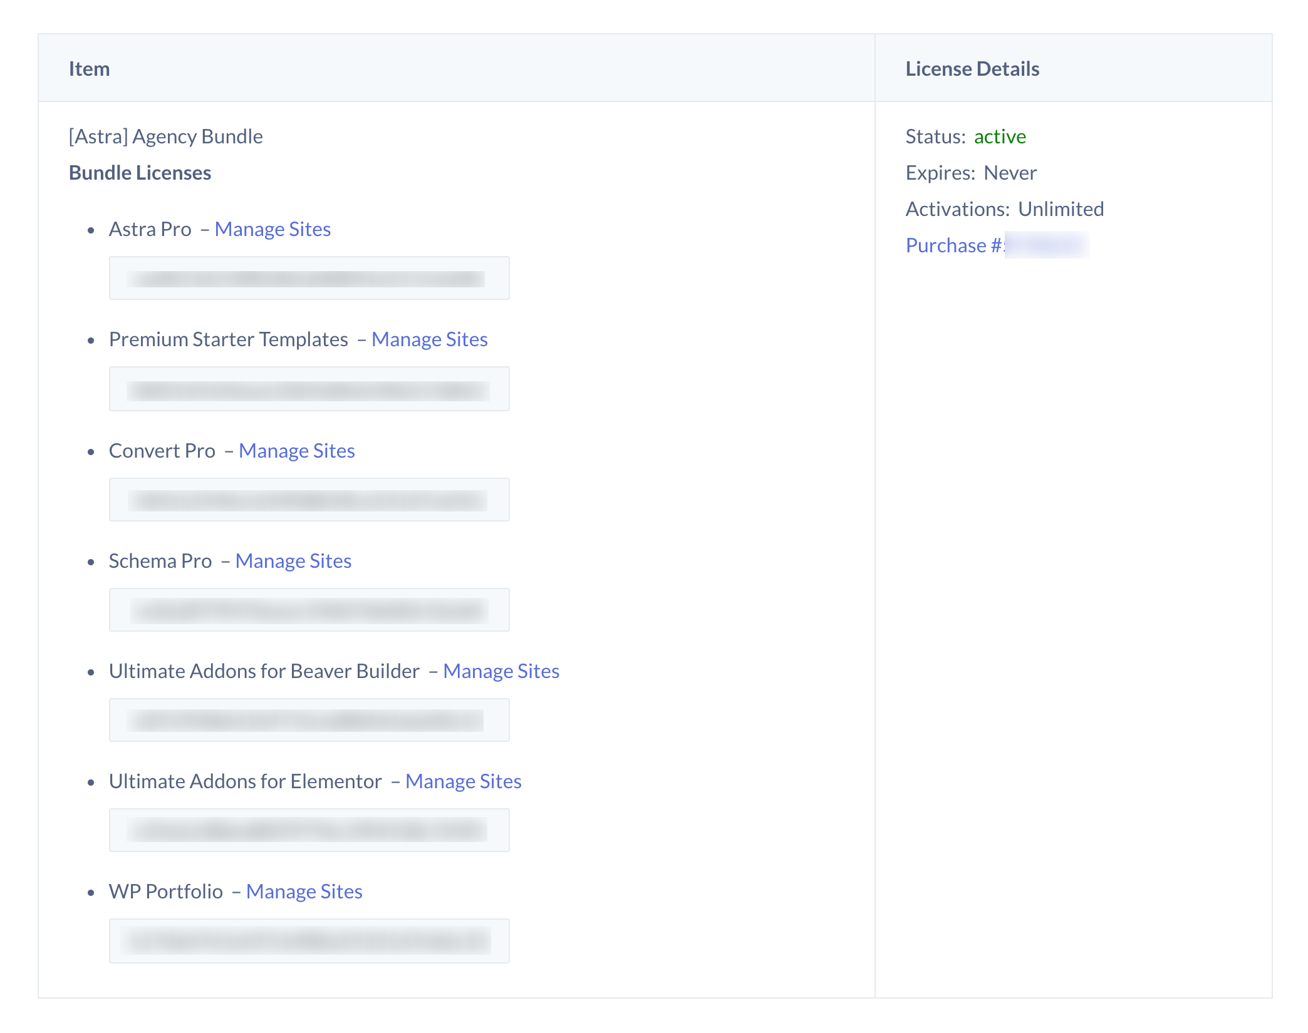Click the Bundle Licenses heading
The height and width of the screenshot is (1033, 1308).
pos(140,173)
